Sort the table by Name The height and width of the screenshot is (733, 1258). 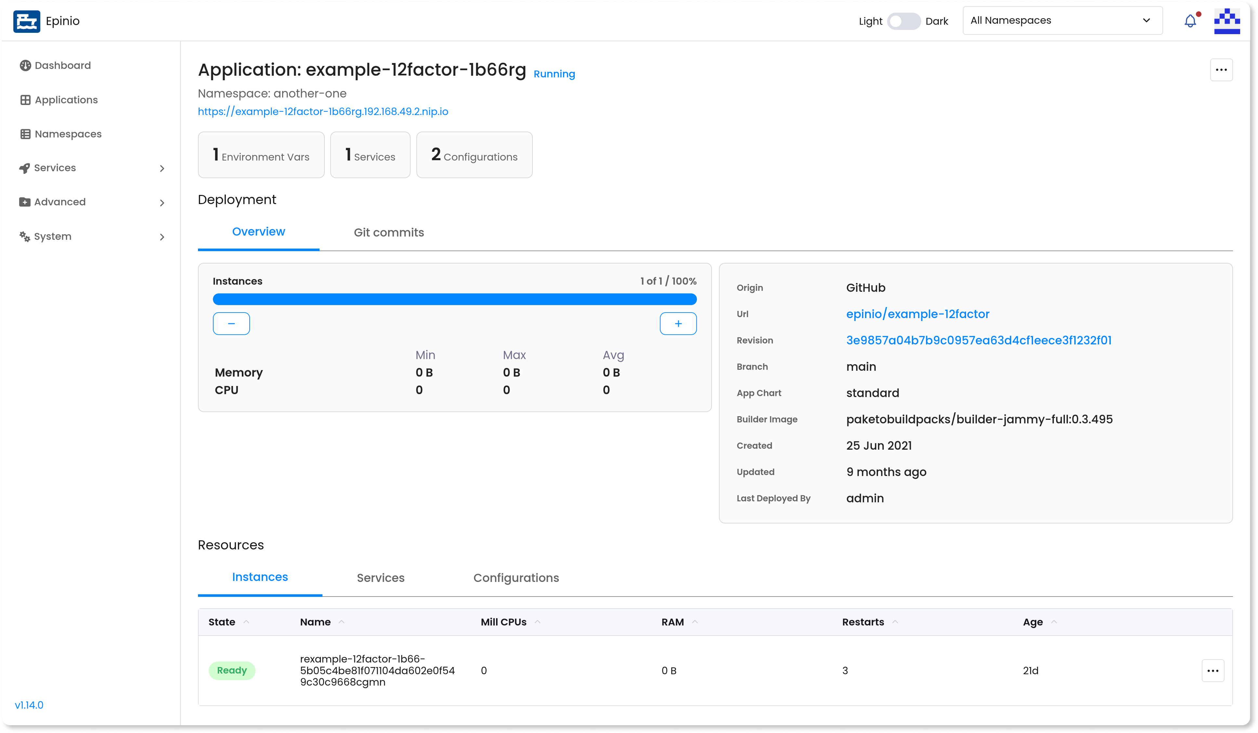[x=322, y=622]
